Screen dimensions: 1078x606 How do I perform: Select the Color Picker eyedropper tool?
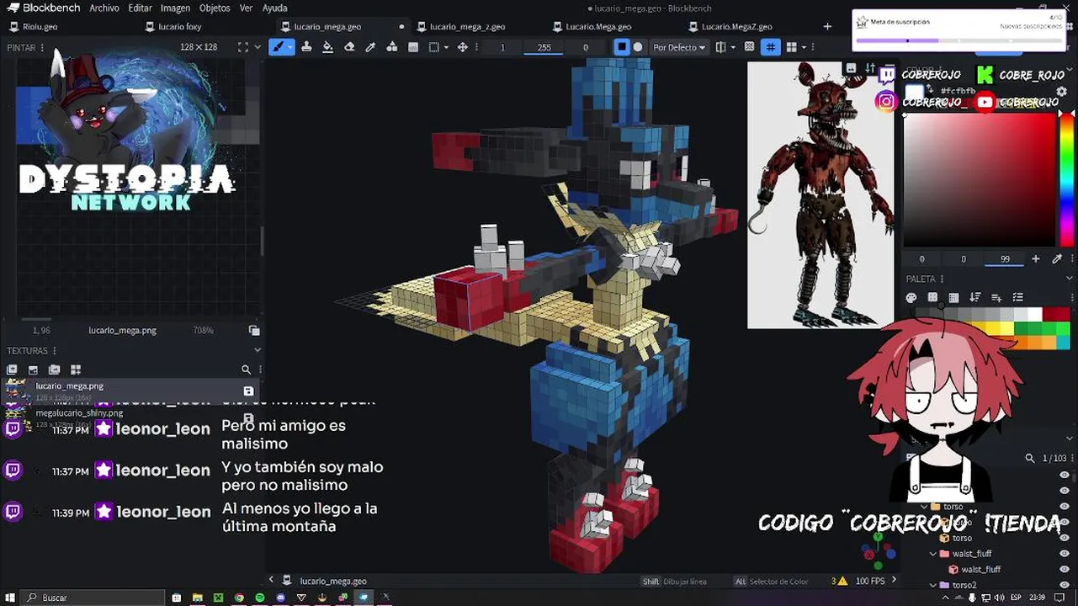(x=370, y=47)
